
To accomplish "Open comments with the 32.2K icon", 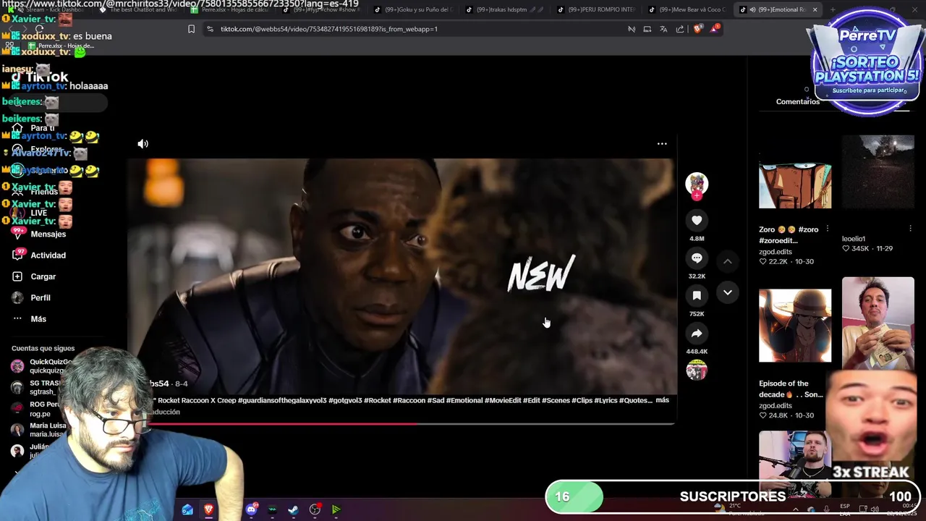I will pyautogui.click(x=697, y=258).
